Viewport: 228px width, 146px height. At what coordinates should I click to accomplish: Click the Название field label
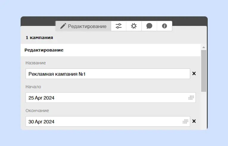tap(36, 63)
